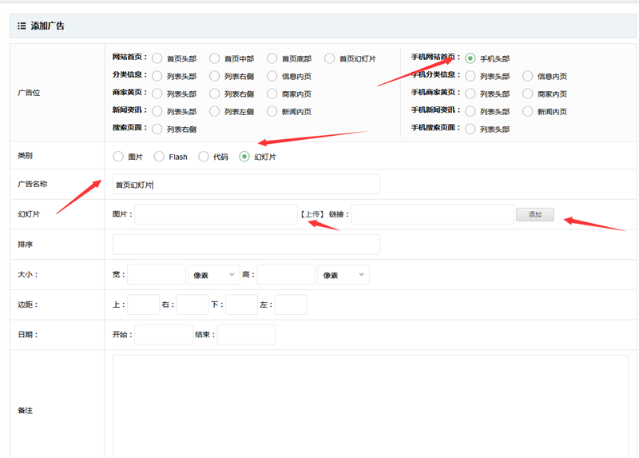639x458 pixels.
Task: Choose 列表右侧 in the 搜索页面 row
Action: tap(157, 129)
